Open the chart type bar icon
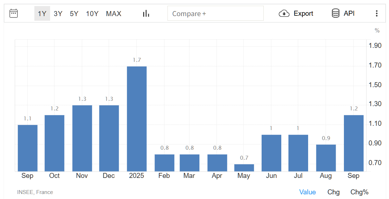 coord(146,14)
